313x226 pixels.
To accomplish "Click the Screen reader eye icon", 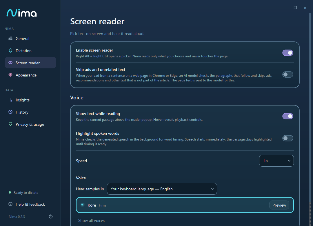I will tap(10, 63).
